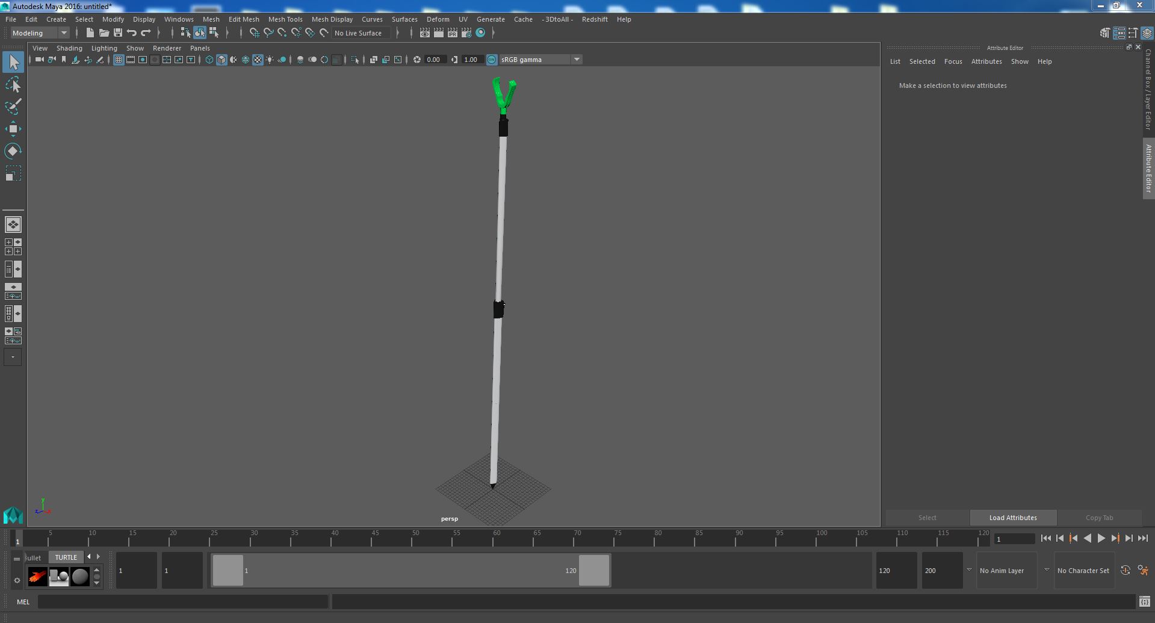
Task: Toggle camera bookmarks icon
Action: [x=64, y=60]
